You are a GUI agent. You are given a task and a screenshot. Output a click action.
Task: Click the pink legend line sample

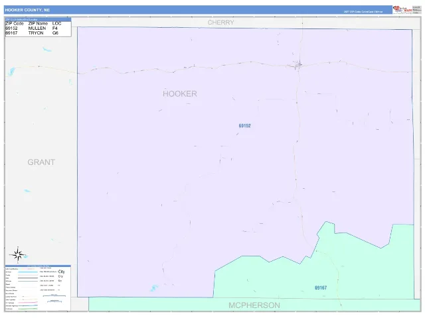click(x=28, y=302)
